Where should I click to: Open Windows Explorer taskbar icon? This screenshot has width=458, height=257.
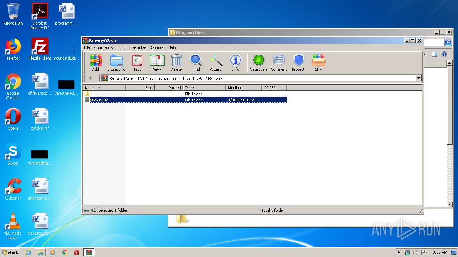click(x=40, y=252)
